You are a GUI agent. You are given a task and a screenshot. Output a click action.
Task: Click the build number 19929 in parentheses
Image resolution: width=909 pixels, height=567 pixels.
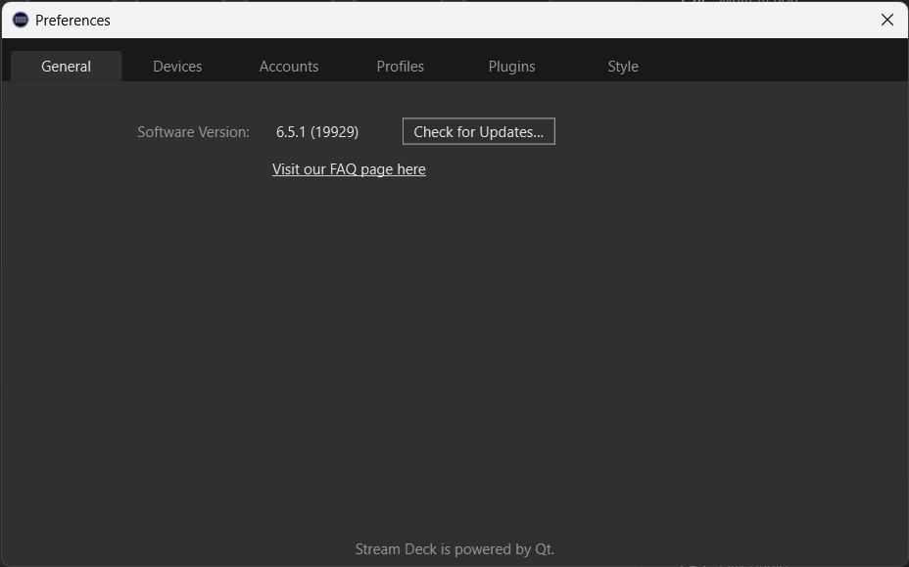click(335, 132)
